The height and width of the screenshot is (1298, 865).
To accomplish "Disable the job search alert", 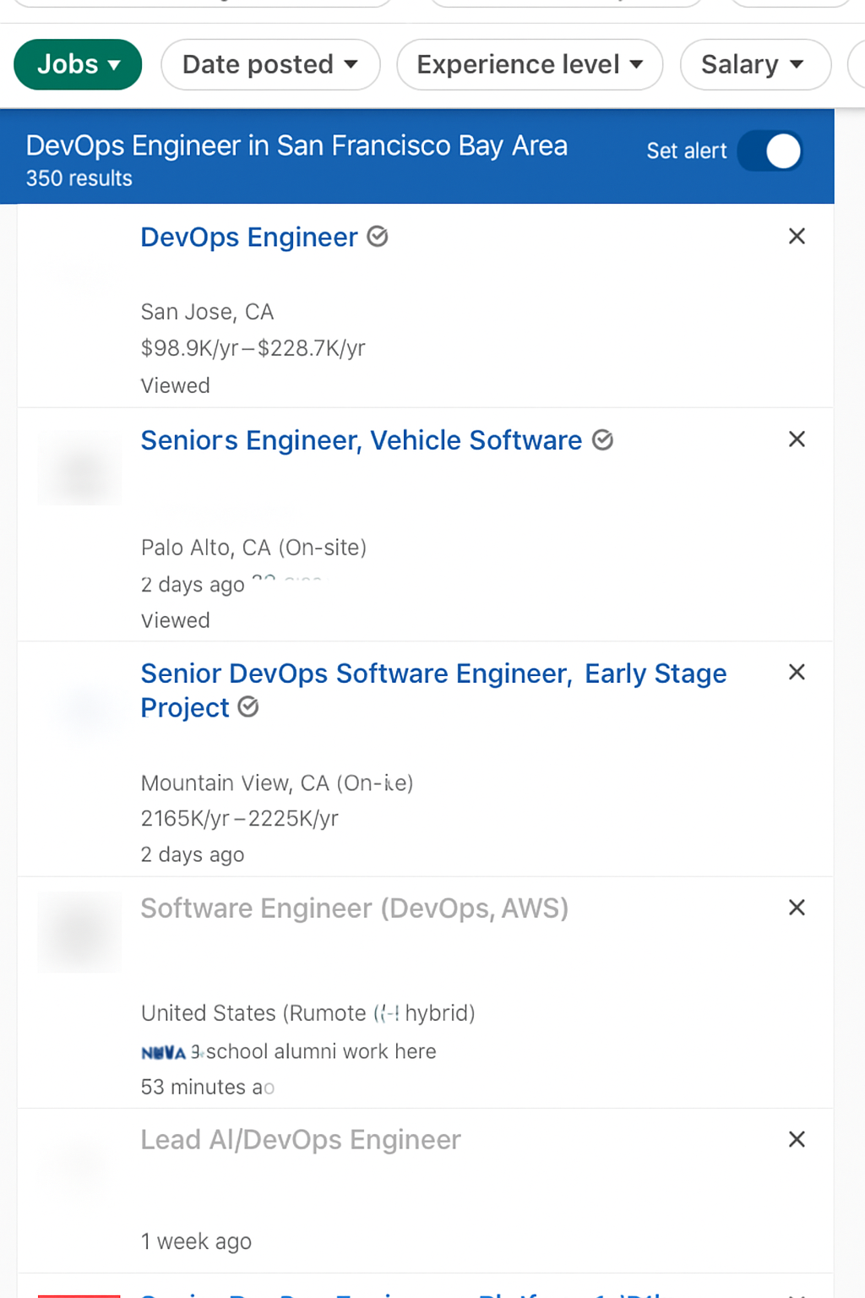I will point(770,151).
